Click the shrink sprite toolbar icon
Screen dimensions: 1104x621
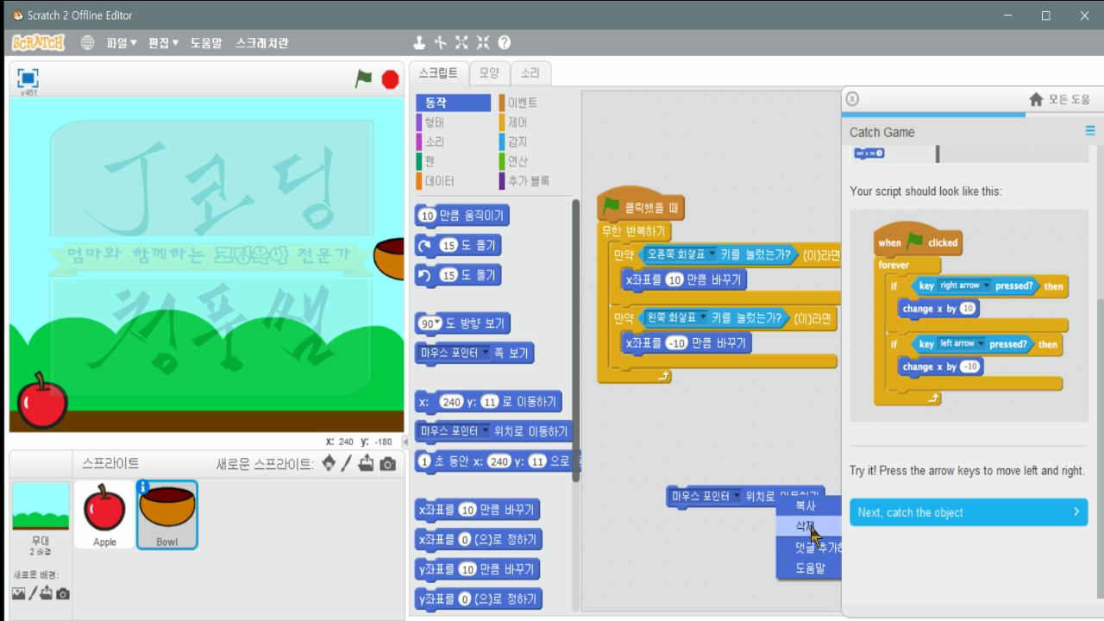click(483, 41)
